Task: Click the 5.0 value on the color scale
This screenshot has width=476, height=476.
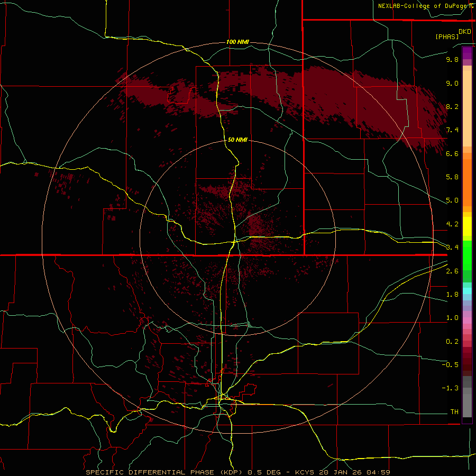Action: (452, 200)
